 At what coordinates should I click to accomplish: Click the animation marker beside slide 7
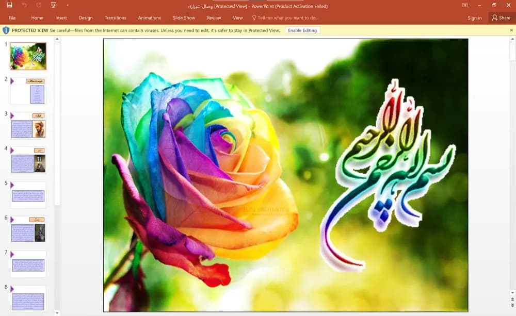tap(12, 255)
